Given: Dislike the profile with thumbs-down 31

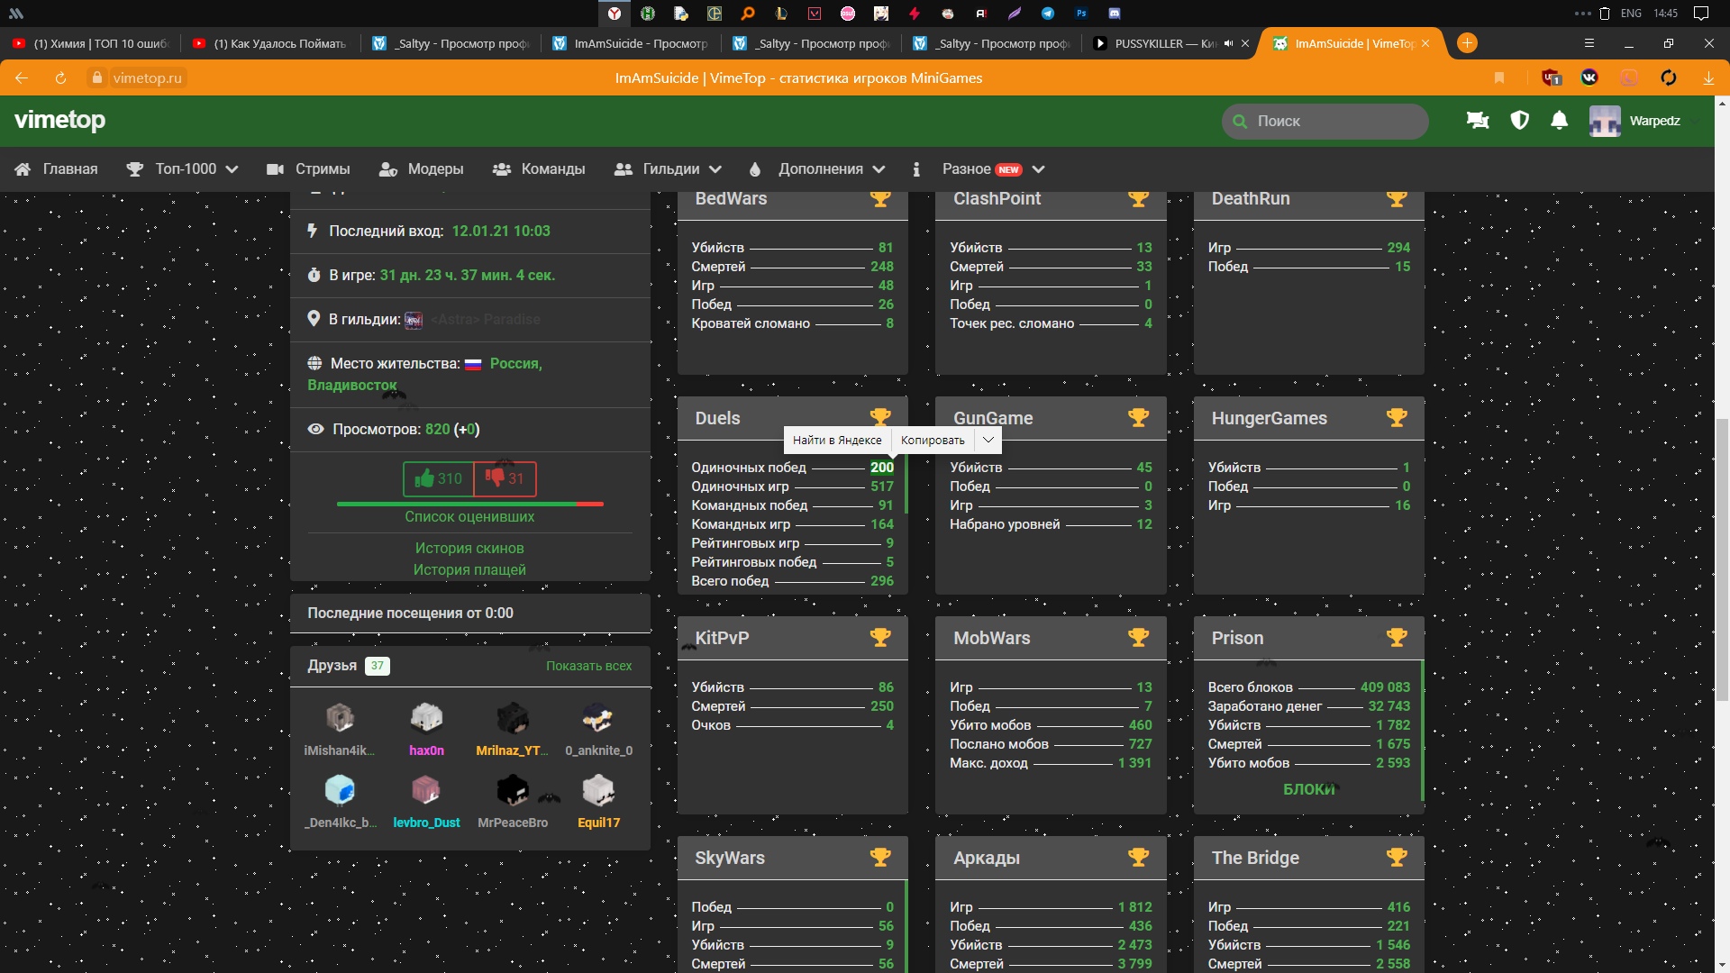Looking at the screenshot, I should click(x=505, y=478).
